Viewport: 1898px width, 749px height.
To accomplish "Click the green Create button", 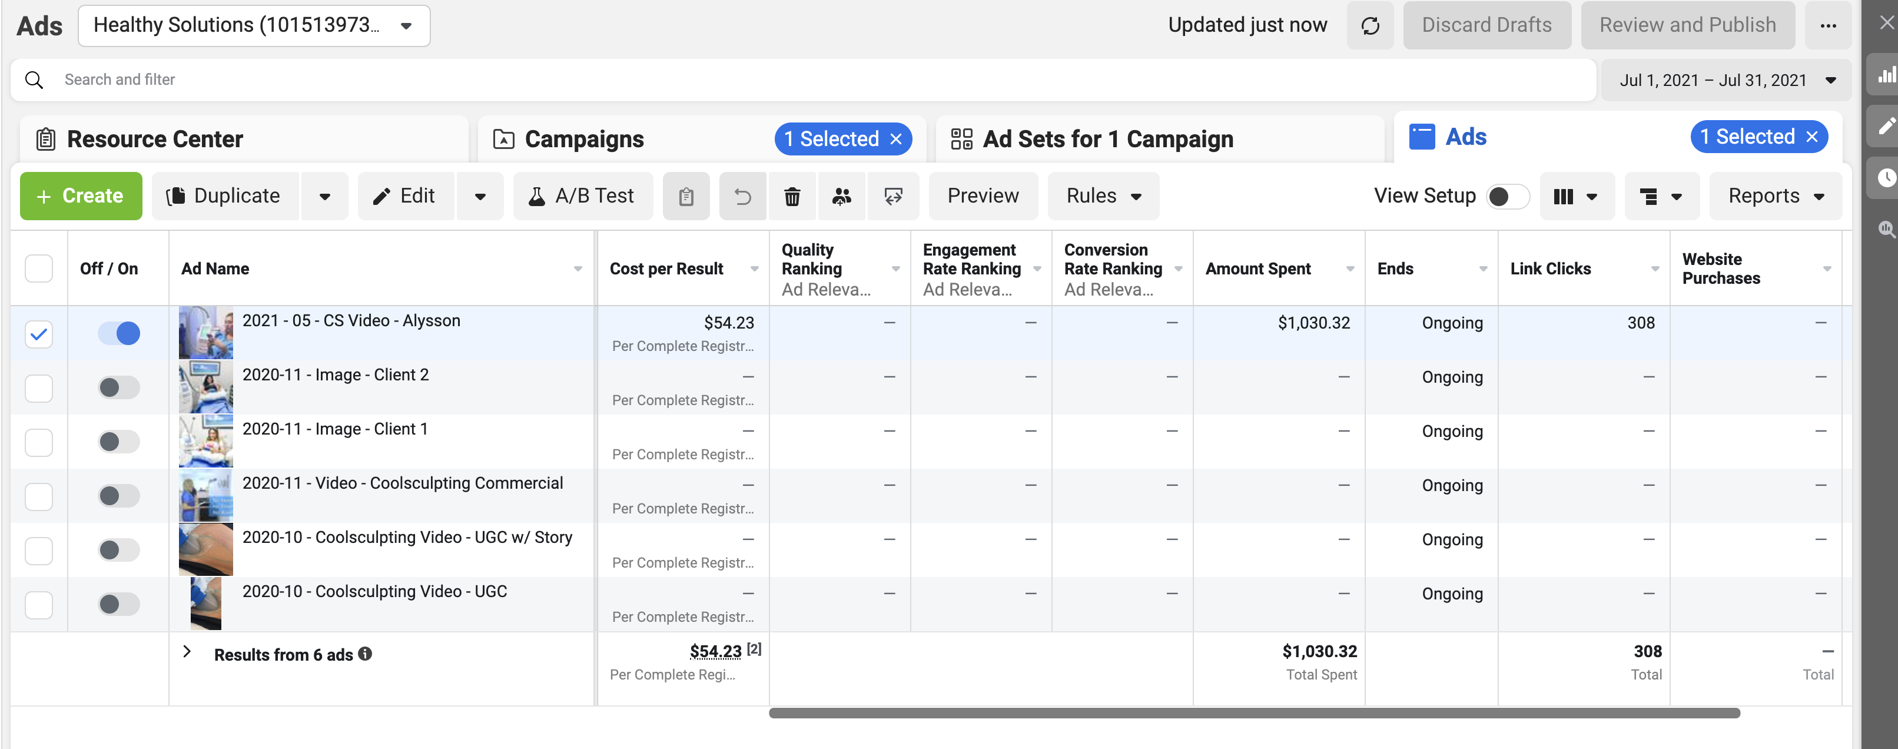I will [81, 196].
